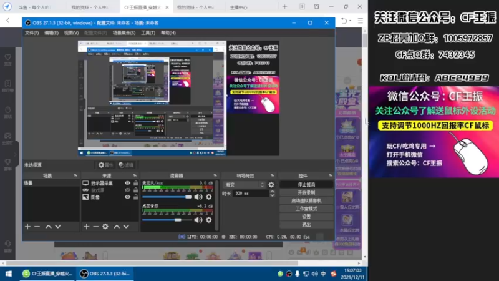Switch to the 主播中心 browser tab

tap(239, 7)
